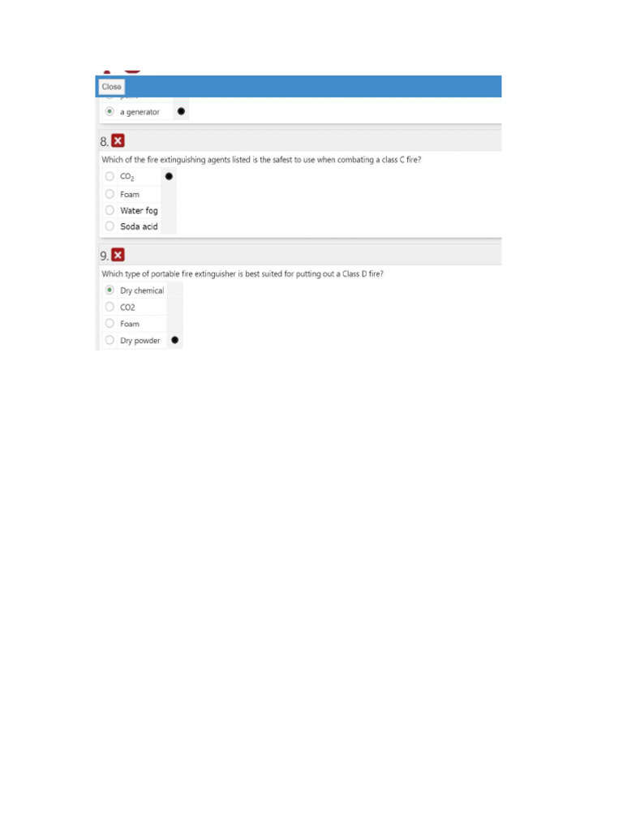
Task: Select the Dry chemical radio button
Action: [x=110, y=290]
